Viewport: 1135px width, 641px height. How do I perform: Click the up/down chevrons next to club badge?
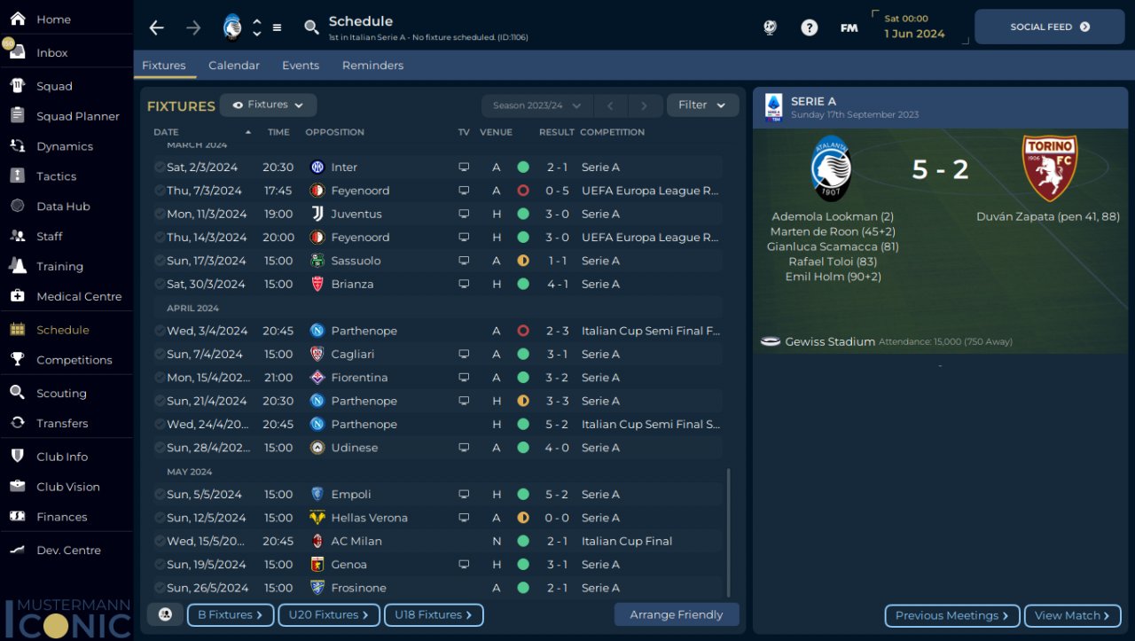coord(257,27)
